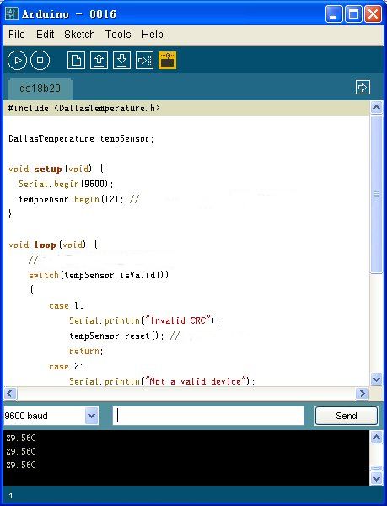
Task: Open the Help menu
Action: 153,35
